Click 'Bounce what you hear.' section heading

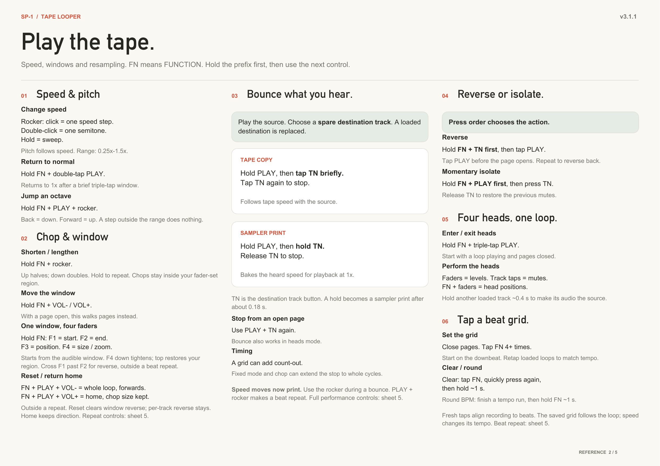pyautogui.click(x=300, y=94)
